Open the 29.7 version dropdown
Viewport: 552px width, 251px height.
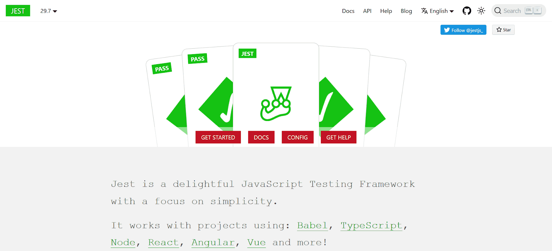point(49,11)
